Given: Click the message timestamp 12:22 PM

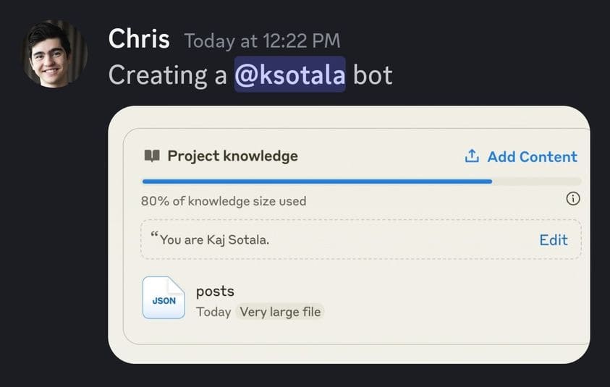Looking at the screenshot, I should [x=262, y=41].
